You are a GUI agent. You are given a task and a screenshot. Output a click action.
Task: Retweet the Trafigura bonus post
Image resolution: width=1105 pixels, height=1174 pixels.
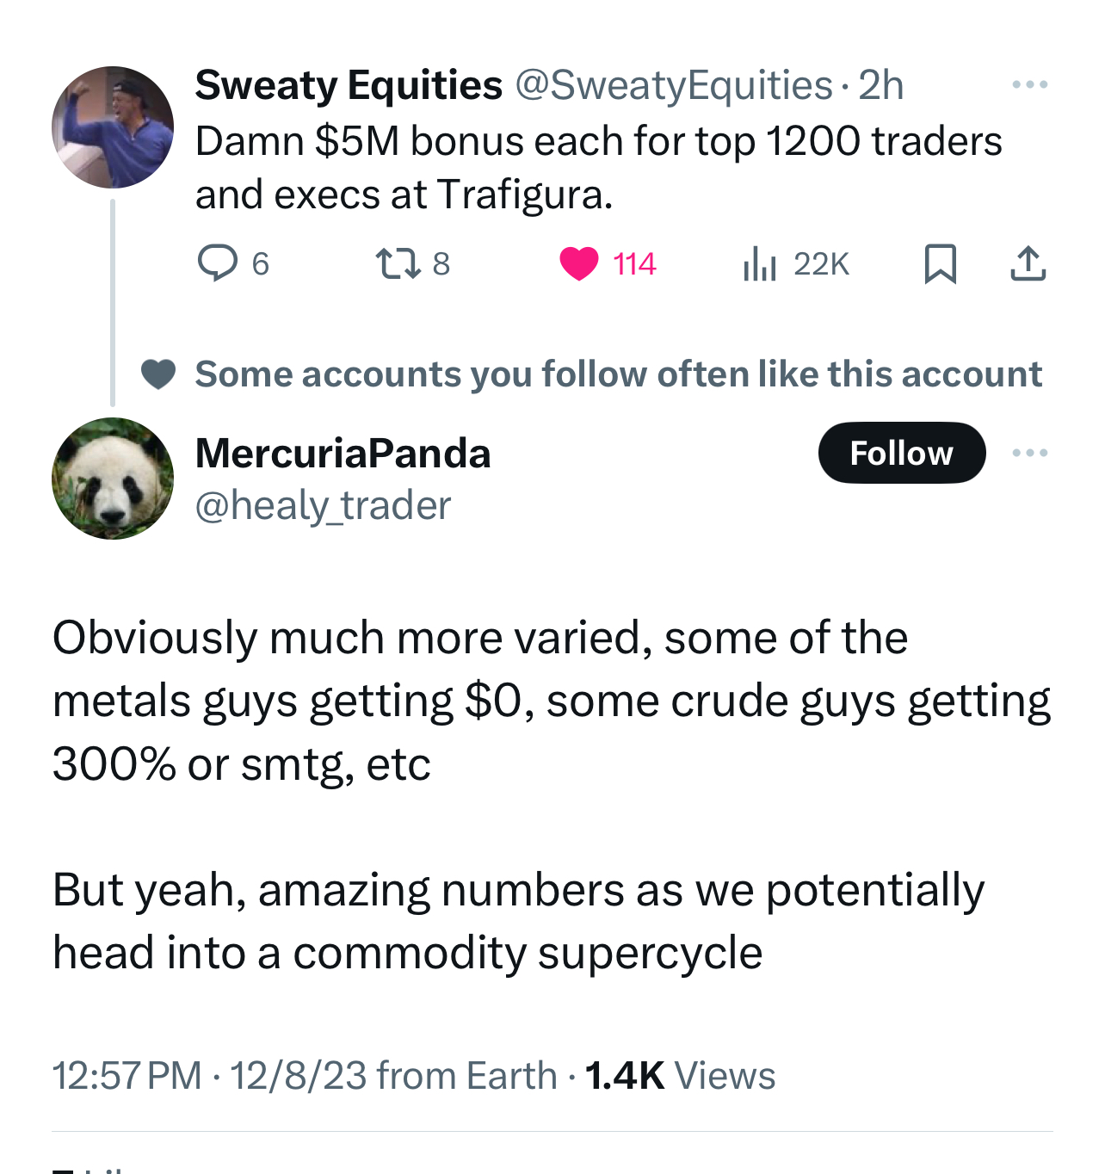(398, 263)
